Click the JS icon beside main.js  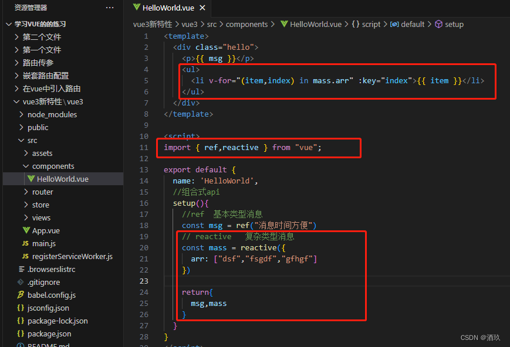pyautogui.click(x=25, y=243)
